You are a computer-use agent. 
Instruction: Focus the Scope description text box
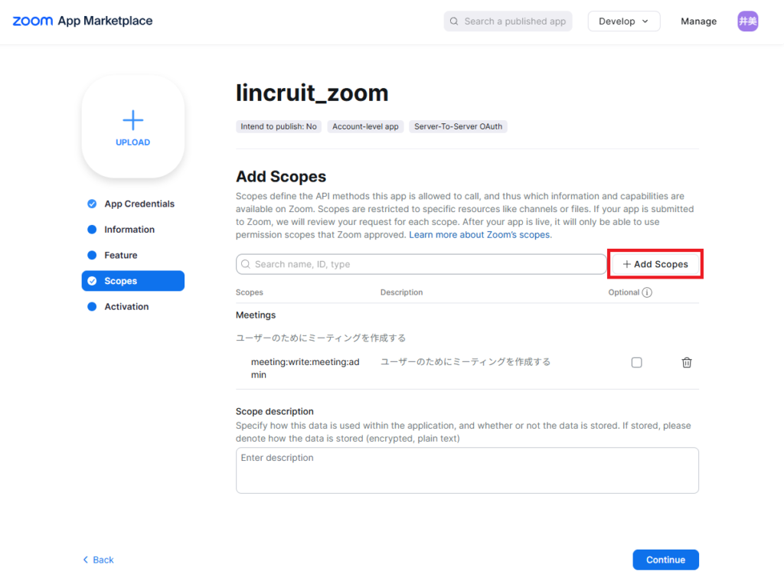coord(467,470)
